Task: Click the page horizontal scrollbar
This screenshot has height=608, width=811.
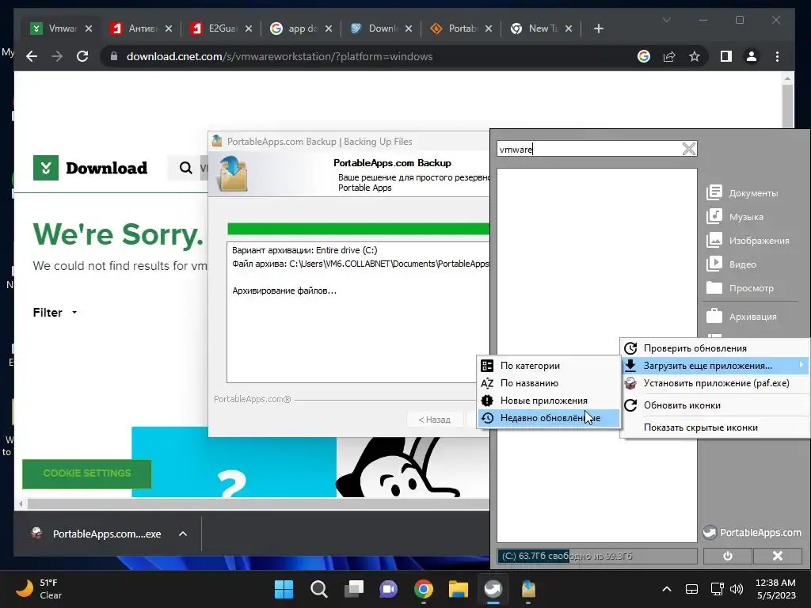Action: [257, 503]
